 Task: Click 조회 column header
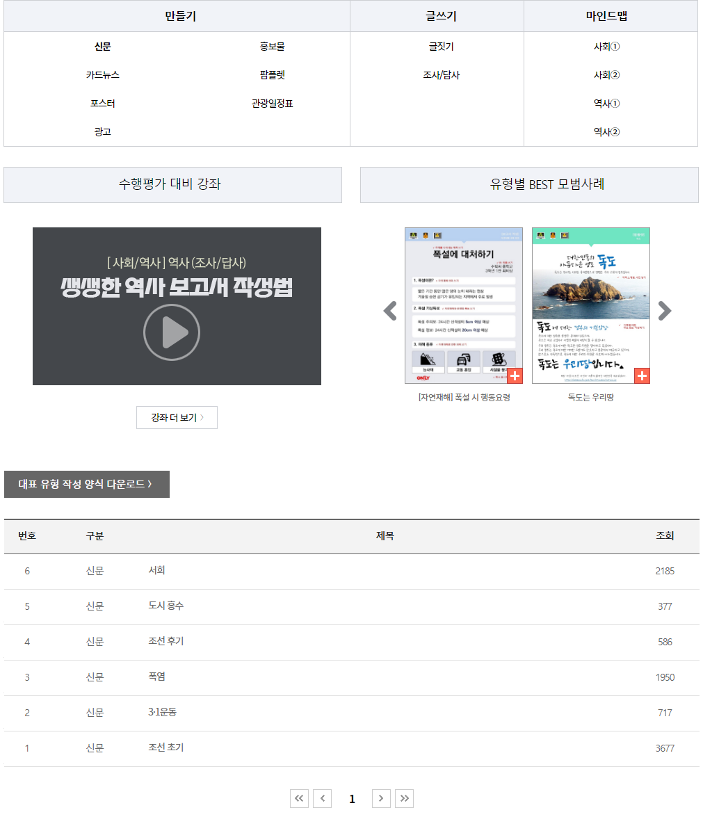tap(665, 536)
